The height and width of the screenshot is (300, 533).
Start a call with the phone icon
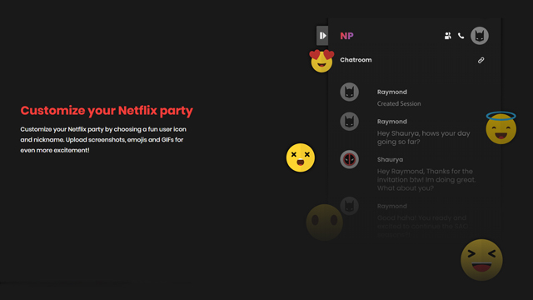pyautogui.click(x=461, y=35)
